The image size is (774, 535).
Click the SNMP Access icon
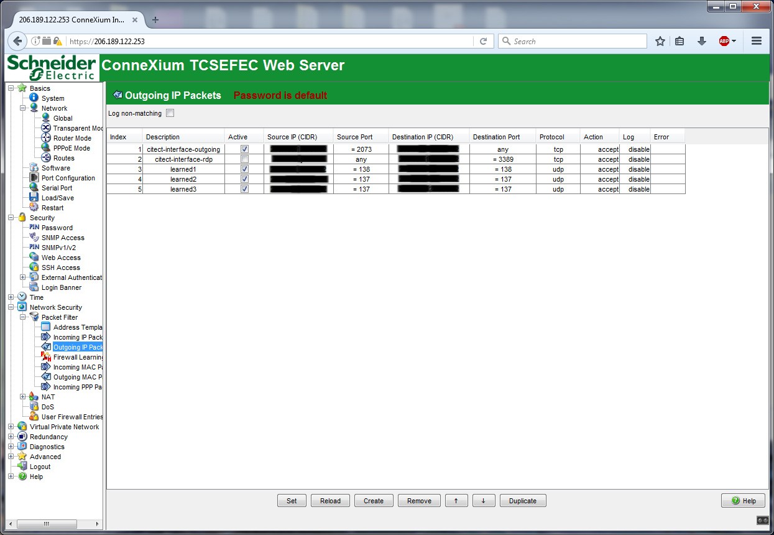click(x=34, y=238)
